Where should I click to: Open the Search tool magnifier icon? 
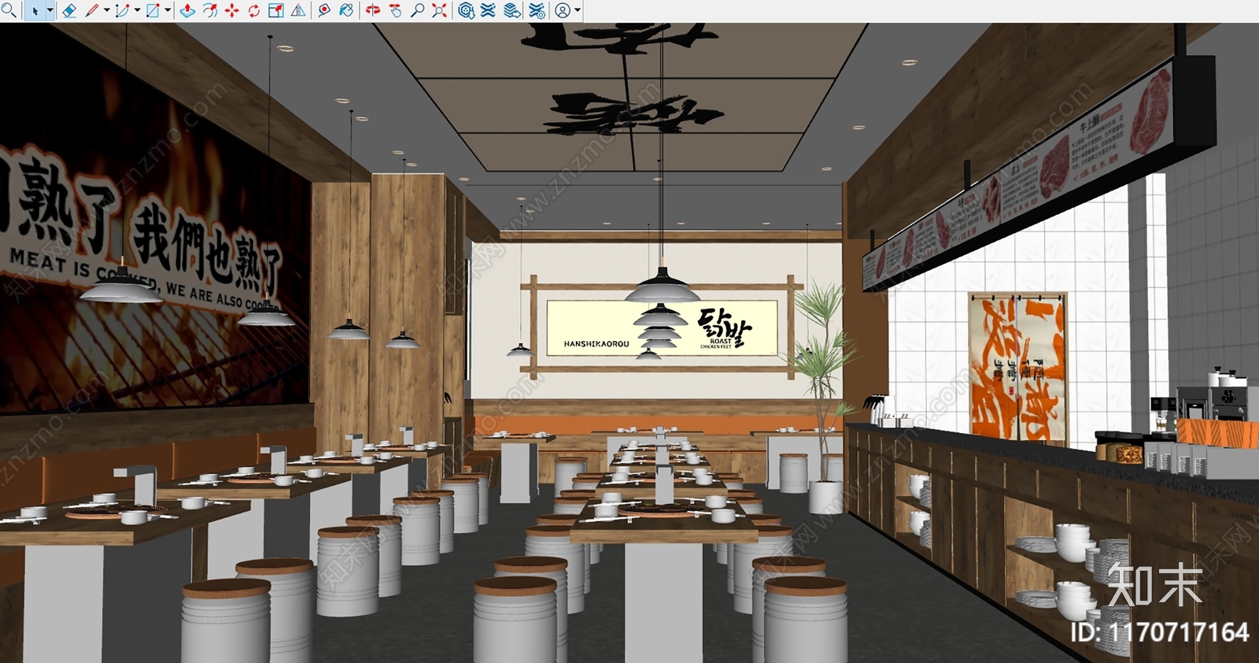pyautogui.click(x=9, y=10)
